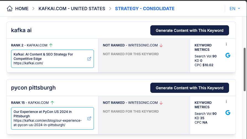247x139 pixels.
Task: Click green up arrow next to Rank 15
Action: click(52, 103)
